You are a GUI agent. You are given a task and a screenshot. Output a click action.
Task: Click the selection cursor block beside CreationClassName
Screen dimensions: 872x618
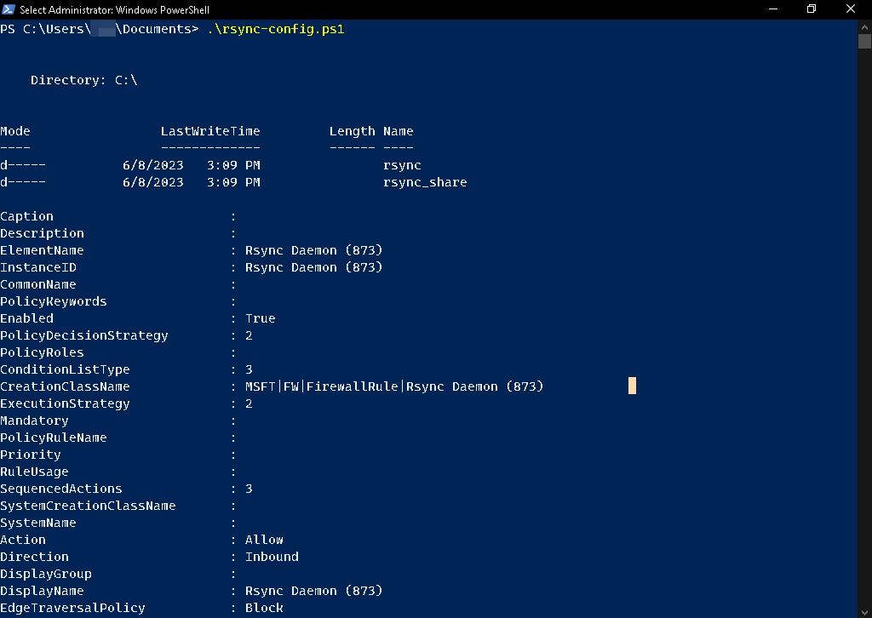632,386
